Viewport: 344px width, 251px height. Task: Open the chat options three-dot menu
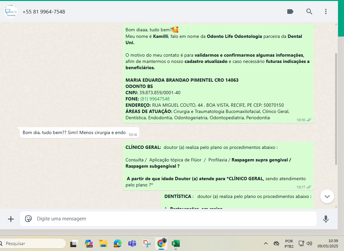[326, 12]
